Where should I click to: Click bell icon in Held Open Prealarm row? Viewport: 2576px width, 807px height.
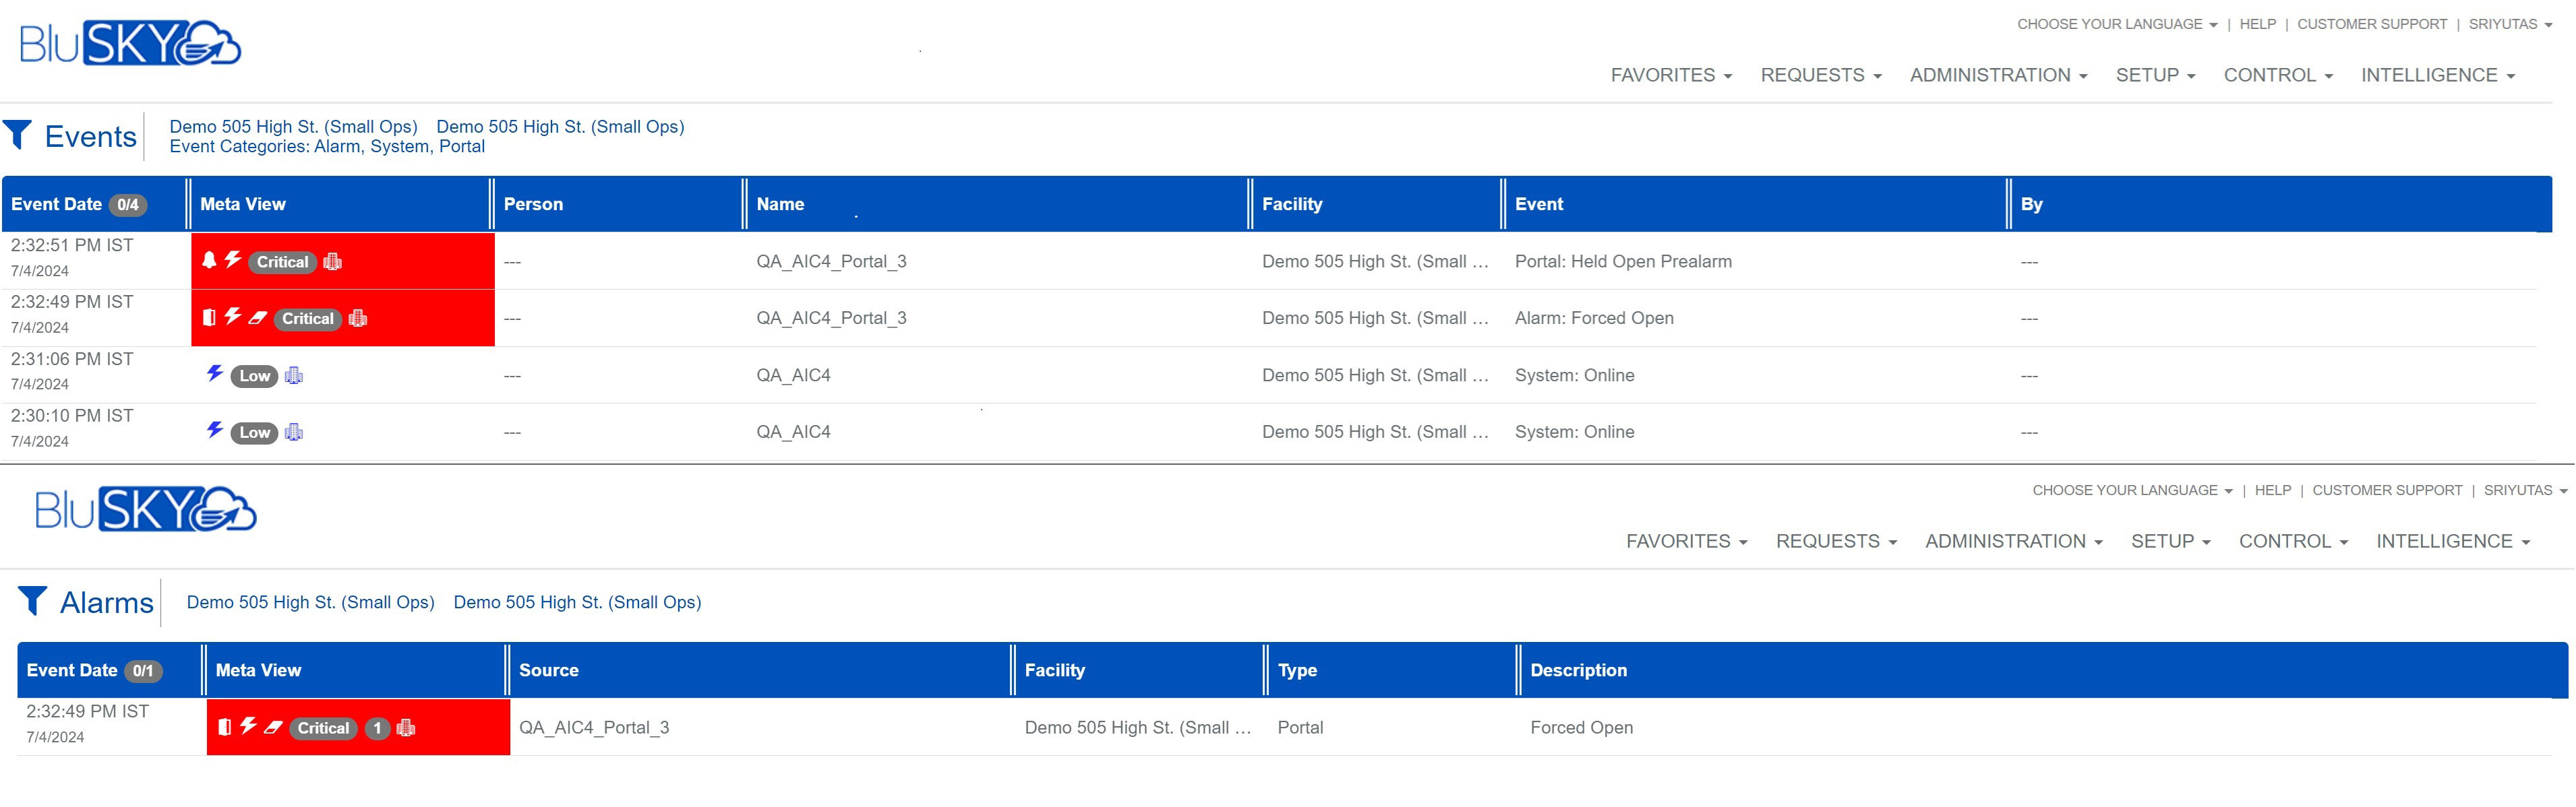[x=209, y=261]
